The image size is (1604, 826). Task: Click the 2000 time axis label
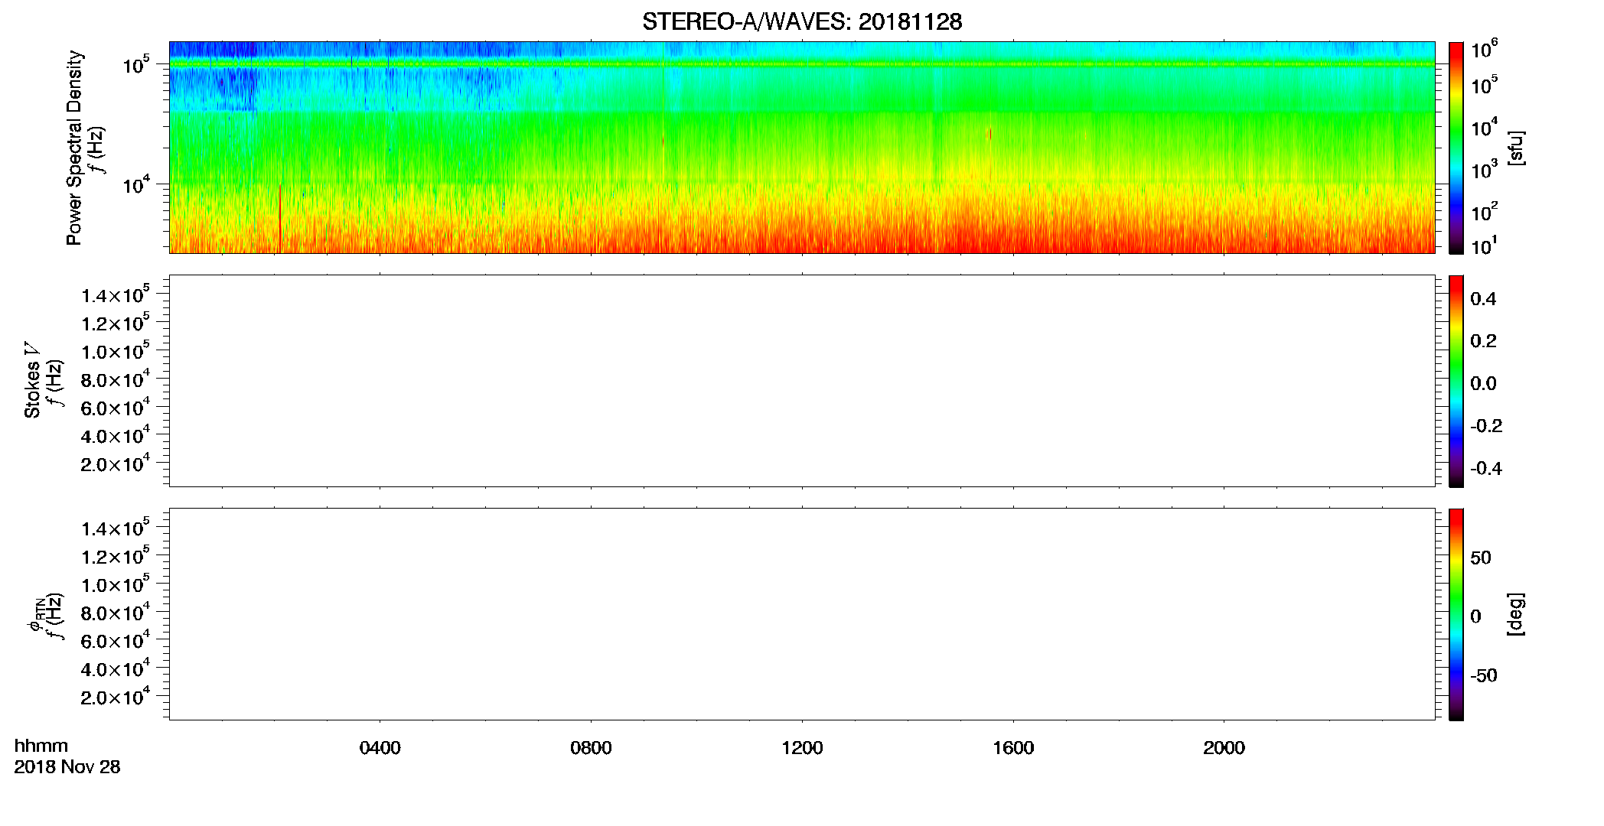1224,748
